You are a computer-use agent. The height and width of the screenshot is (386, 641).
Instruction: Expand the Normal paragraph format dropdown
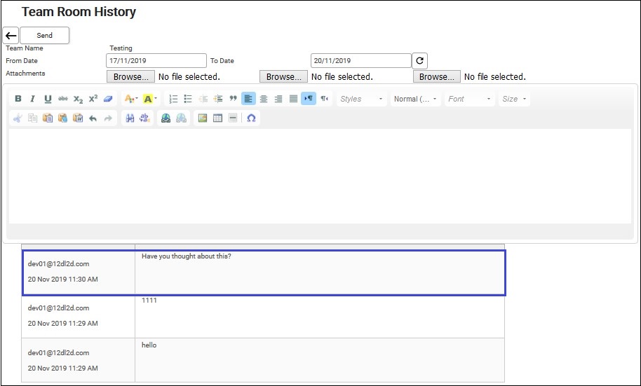[415, 99]
